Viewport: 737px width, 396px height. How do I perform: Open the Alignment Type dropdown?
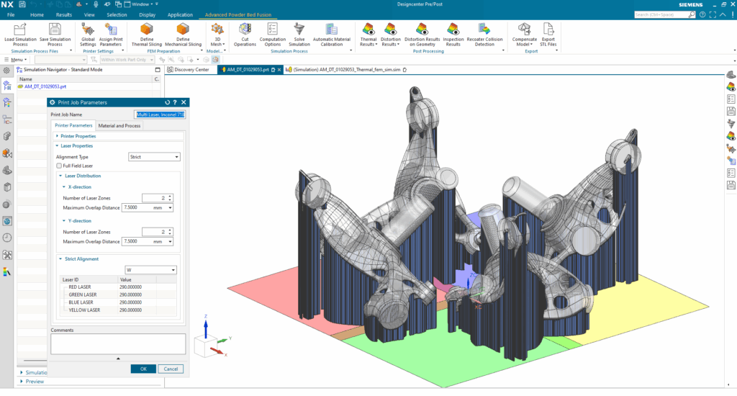[x=154, y=157]
